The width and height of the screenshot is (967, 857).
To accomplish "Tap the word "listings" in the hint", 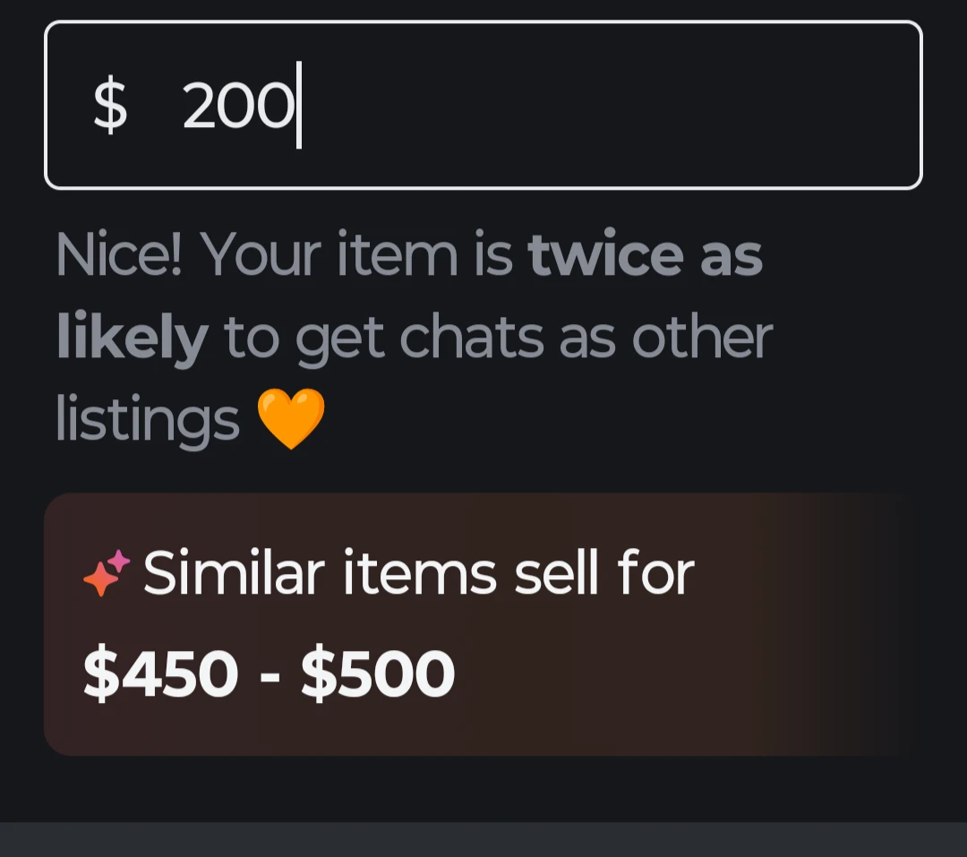I will 148,419.
